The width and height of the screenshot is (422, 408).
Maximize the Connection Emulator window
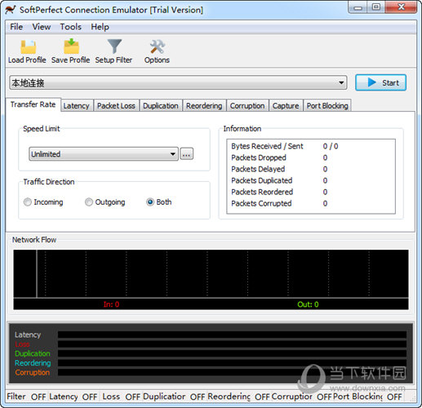[x=376, y=7]
